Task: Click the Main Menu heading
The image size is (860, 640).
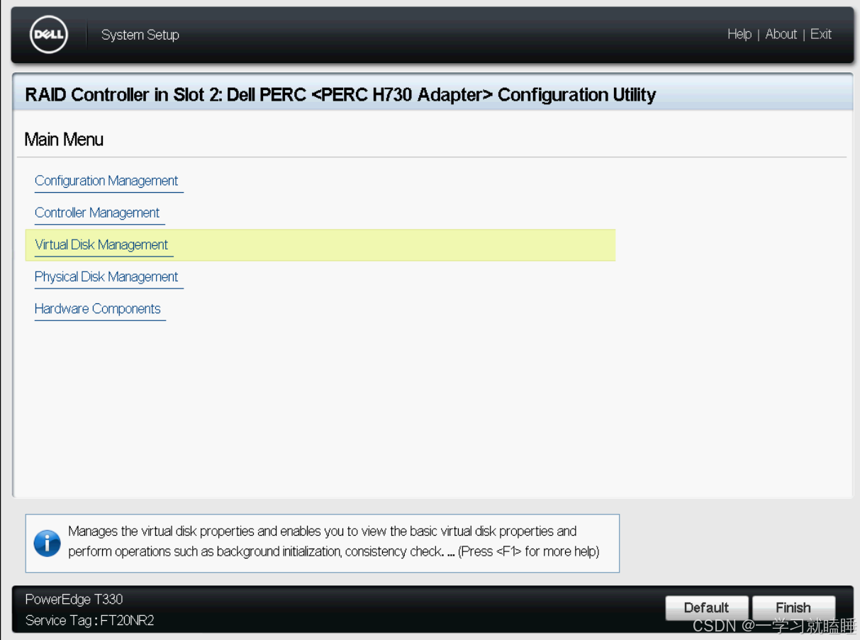Action: click(64, 139)
